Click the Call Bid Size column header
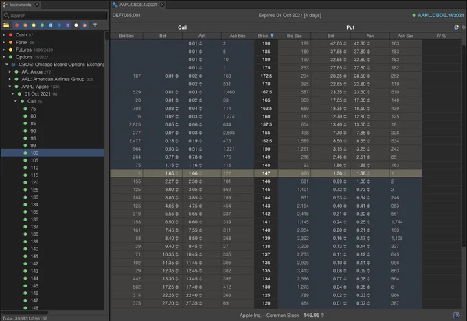467x321 pixels. tap(126, 36)
